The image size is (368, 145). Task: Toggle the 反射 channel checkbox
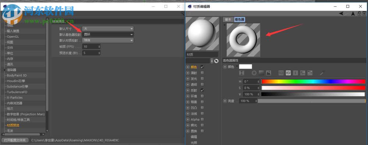click(202, 90)
